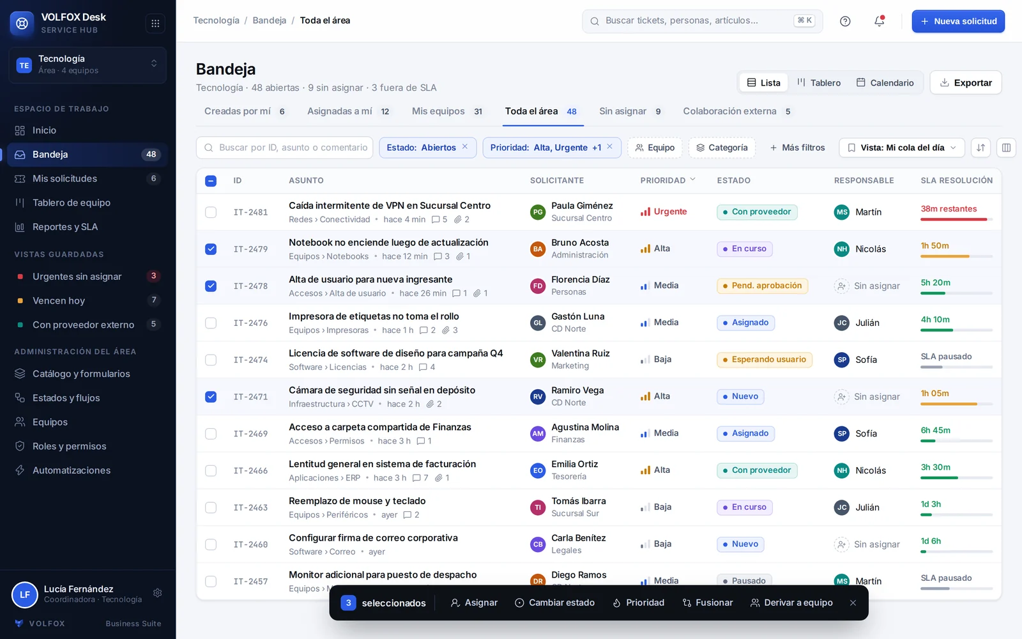1022x639 pixels.
Task: Expand the Tecnología area switcher
Action: pyautogui.click(x=88, y=65)
